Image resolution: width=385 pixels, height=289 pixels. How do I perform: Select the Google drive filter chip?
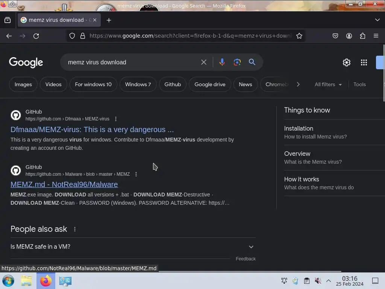point(210,84)
